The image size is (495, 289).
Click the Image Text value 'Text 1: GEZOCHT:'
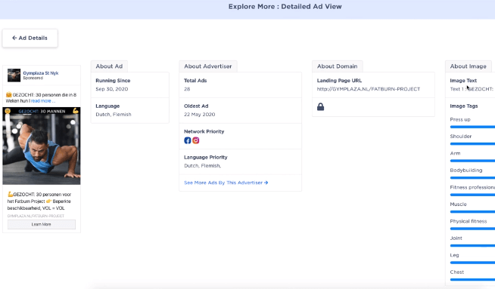pyautogui.click(x=472, y=89)
